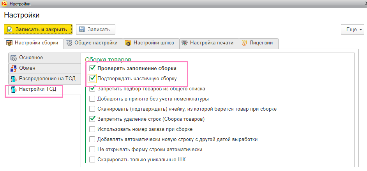Screen dimensions: 367x171
Task: Click the gear icon beside Основное
Action: click(x=14, y=58)
